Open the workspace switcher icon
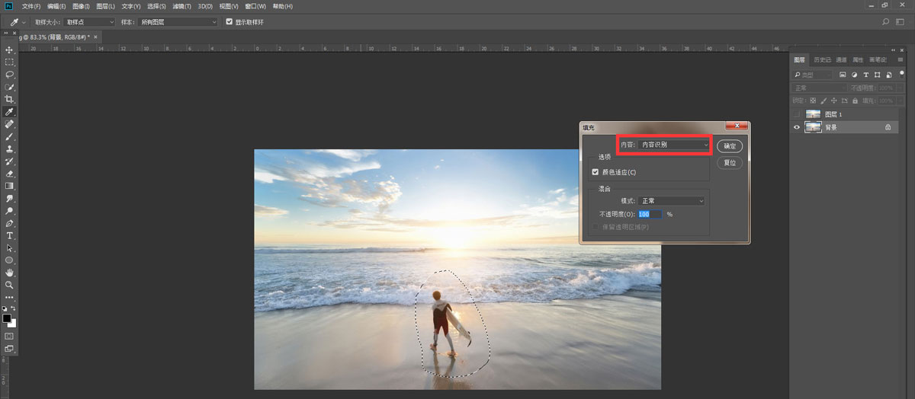This screenshot has height=399, width=915. [x=901, y=22]
